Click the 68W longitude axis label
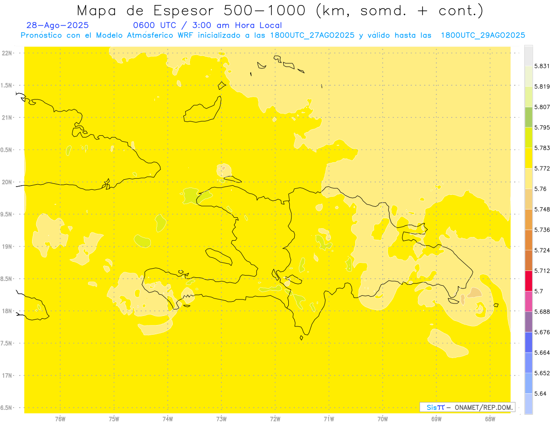The height and width of the screenshot is (425, 550). pos(490,419)
